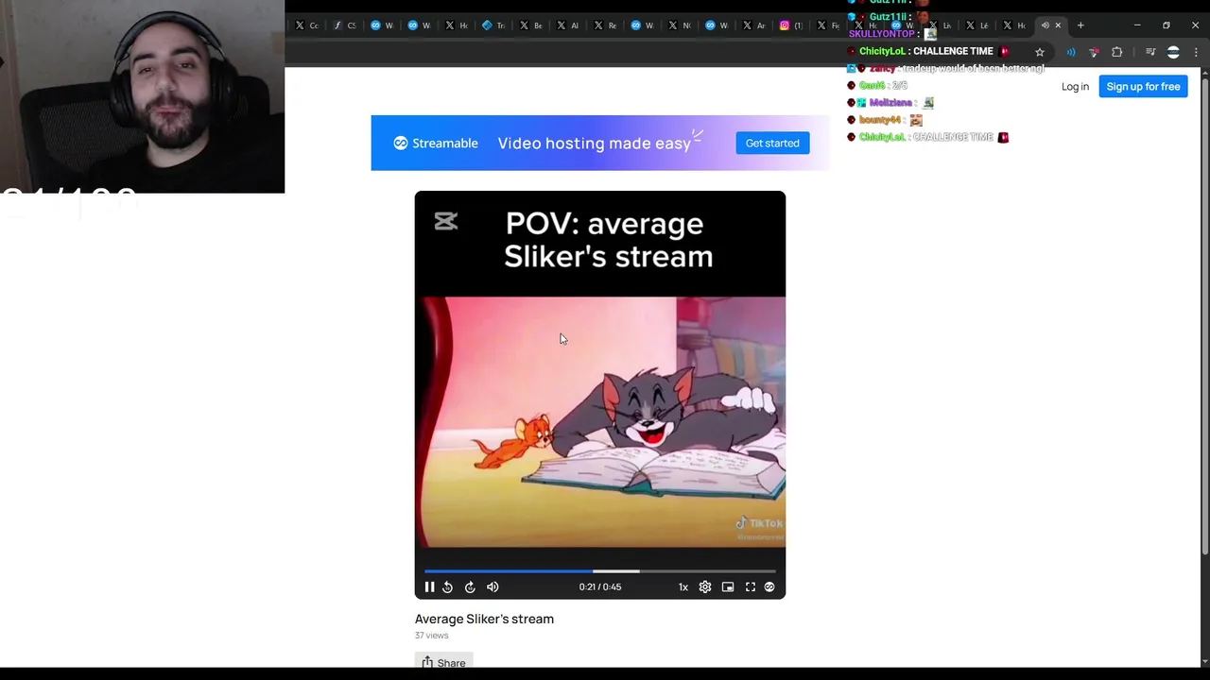Viewport: 1210px width, 680px height.
Task: Click the Share button
Action: pyautogui.click(x=444, y=662)
